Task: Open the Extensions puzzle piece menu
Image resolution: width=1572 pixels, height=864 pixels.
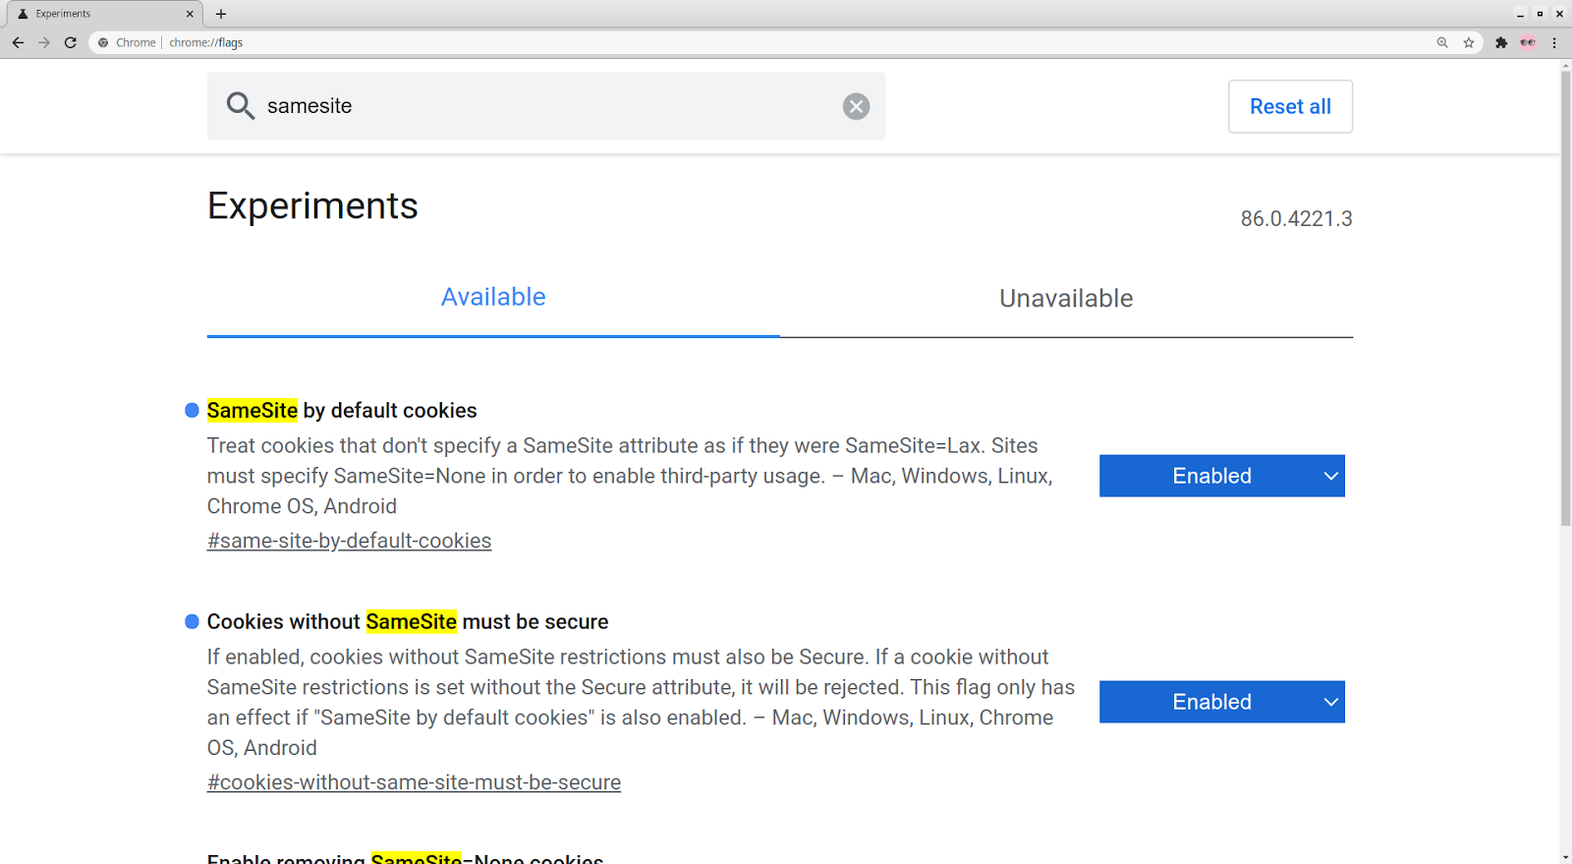Action: point(1501,42)
